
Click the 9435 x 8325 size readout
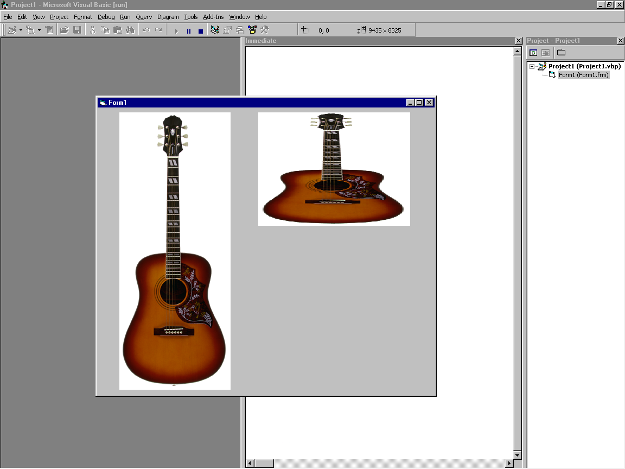coord(385,30)
